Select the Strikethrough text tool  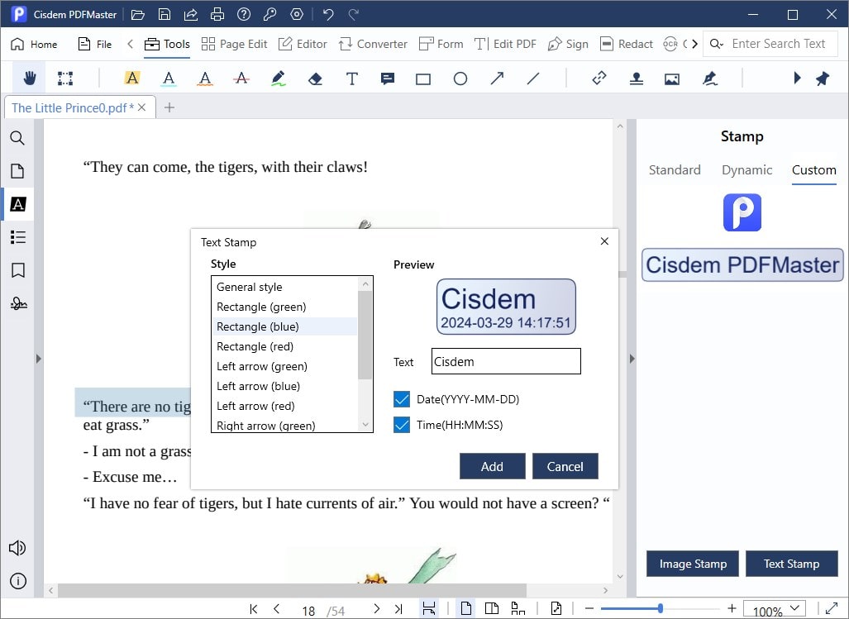point(241,79)
